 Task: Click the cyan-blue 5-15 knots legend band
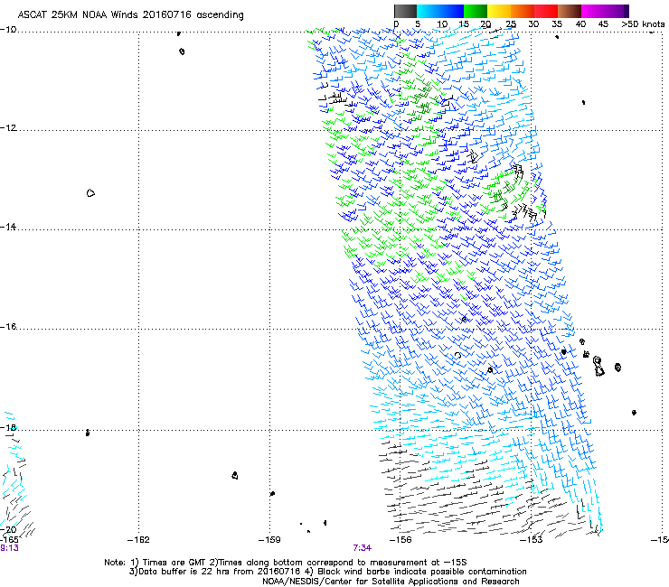pos(440,11)
